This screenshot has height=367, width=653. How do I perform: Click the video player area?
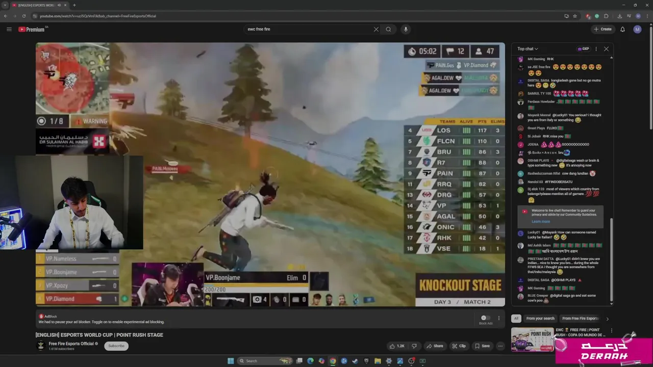270,174
